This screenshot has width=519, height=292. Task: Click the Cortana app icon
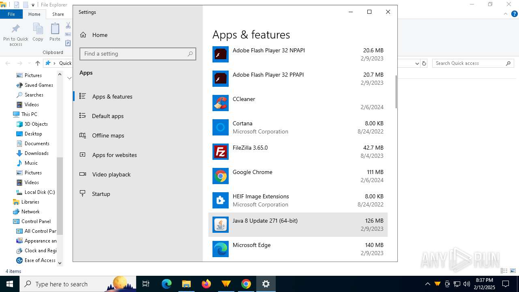tap(221, 127)
